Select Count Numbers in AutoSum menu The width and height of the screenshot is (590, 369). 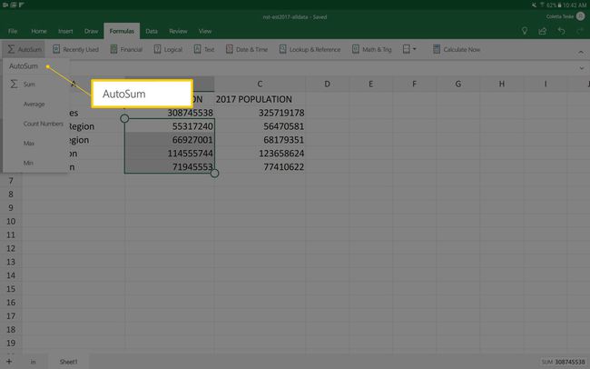(x=43, y=124)
